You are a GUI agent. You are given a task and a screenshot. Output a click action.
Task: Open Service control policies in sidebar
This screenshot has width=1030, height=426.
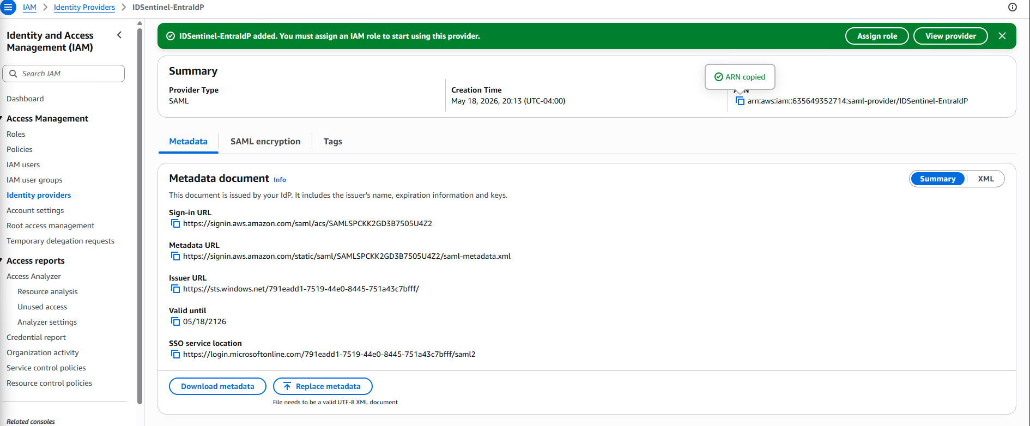pyautogui.click(x=46, y=368)
